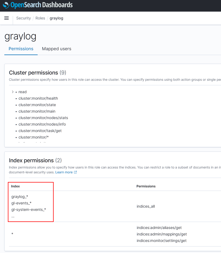Image resolution: width=221 pixels, height=253 pixels.
Task: Click the read cluster permission
Action: click(x=22, y=92)
